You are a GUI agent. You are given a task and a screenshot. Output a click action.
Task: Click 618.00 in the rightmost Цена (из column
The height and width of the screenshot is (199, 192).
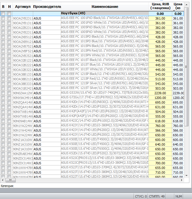[x=178, y=121]
